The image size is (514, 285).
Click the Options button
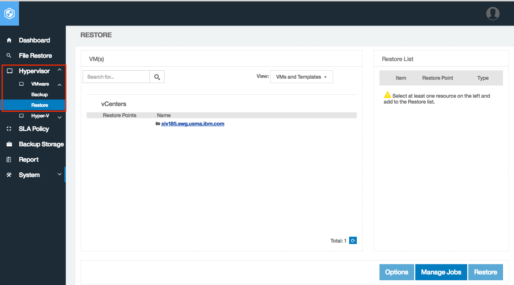(x=397, y=272)
